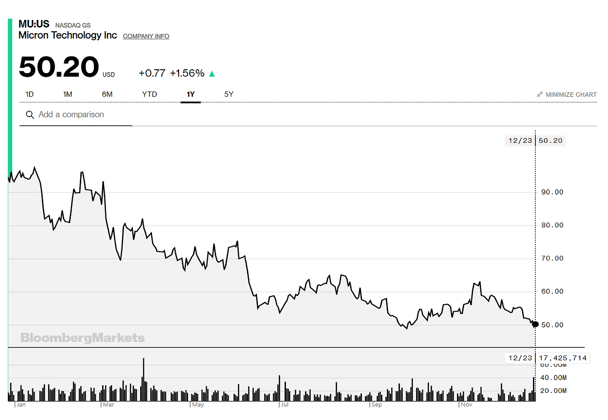The image size is (608, 420).
Task: Click the Sep label on the time axis
Action: point(377,405)
